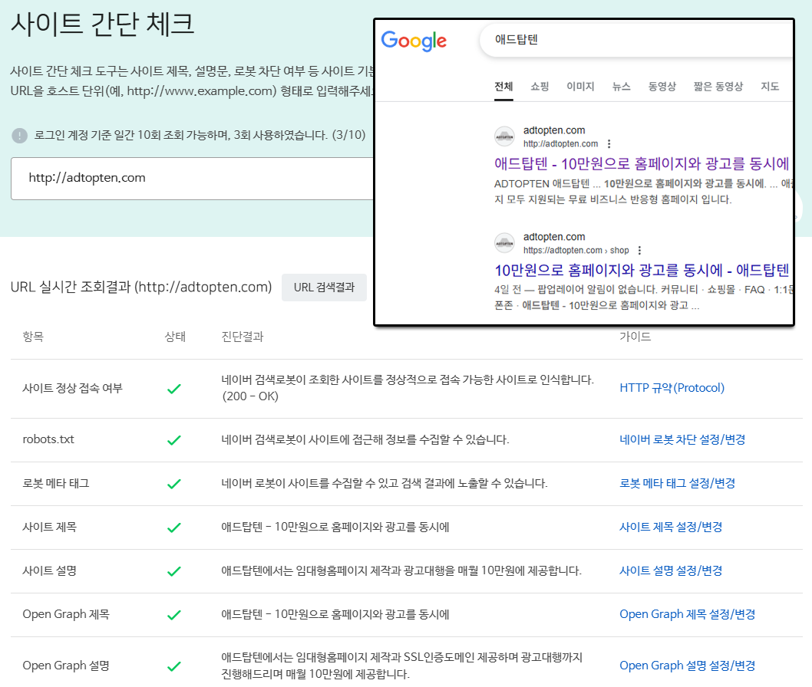Open the 사이트 제목 설정/변경 guide link
Viewport: 812px width, 687px height.
click(x=671, y=528)
